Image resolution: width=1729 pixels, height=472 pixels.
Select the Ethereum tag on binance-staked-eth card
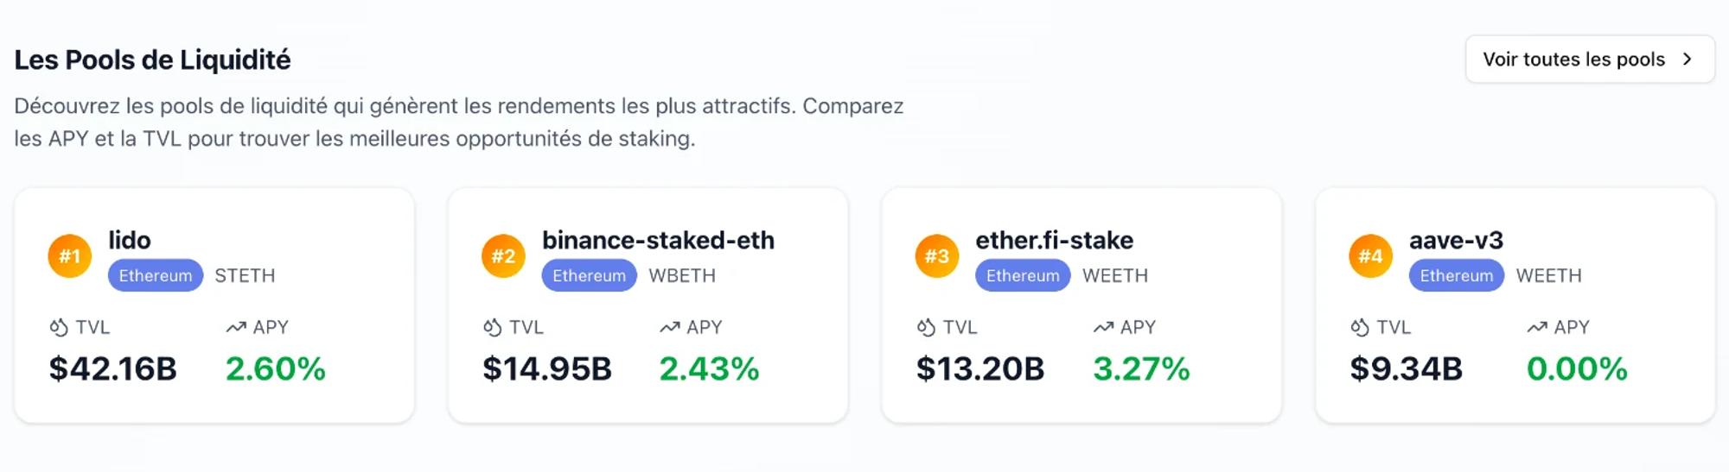pyautogui.click(x=590, y=275)
